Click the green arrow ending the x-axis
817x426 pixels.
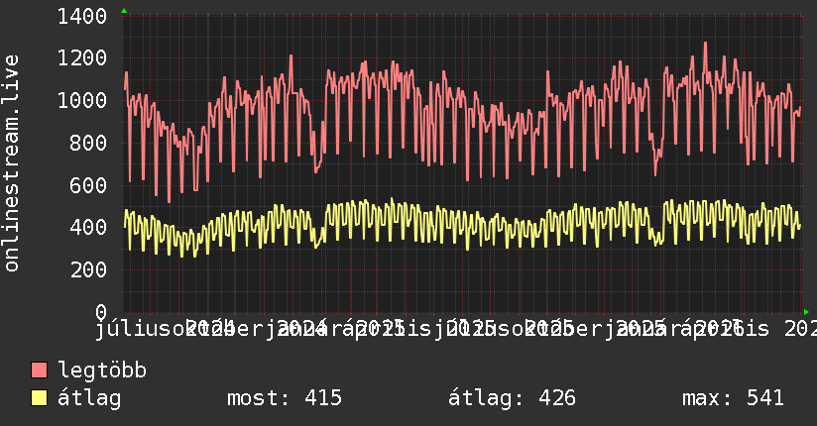806,312
